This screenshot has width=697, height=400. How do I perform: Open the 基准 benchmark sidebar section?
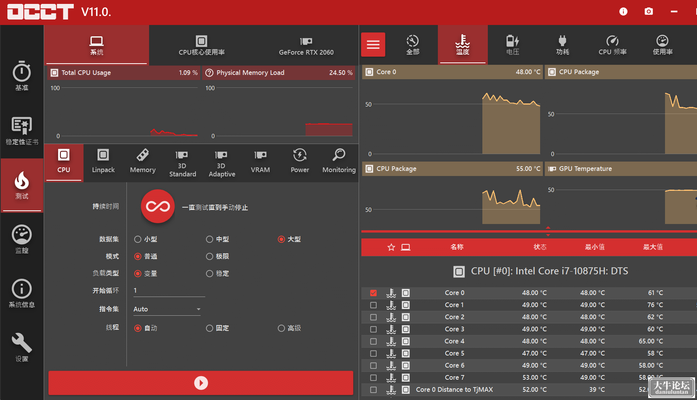(22, 76)
